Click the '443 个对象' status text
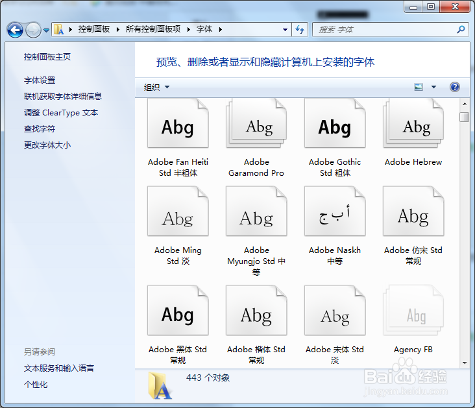 click(208, 378)
